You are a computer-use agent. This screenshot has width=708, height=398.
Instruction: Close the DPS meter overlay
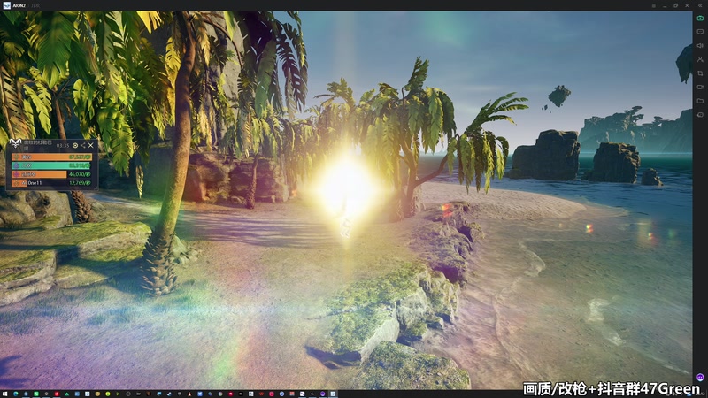[91, 145]
